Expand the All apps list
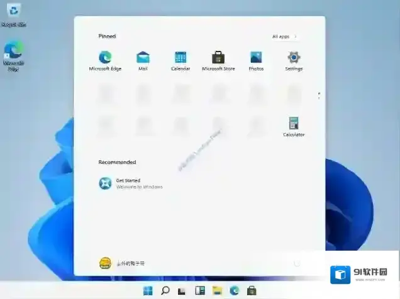 point(284,36)
